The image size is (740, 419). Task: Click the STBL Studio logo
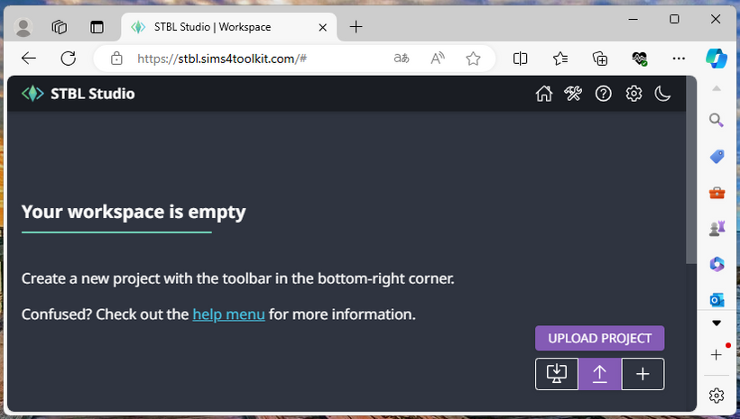79,93
